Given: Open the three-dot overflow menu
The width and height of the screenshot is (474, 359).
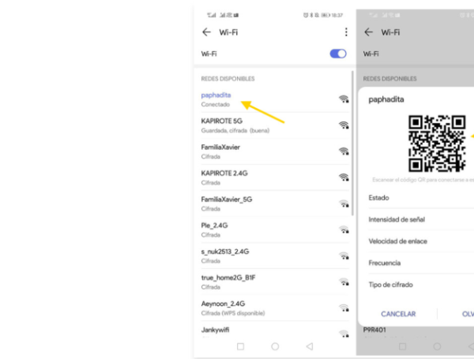Looking at the screenshot, I should coord(346,32).
